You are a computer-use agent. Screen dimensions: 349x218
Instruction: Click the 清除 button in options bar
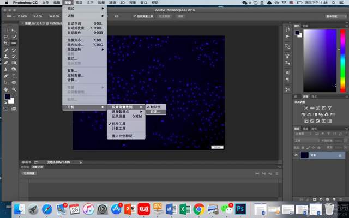[x=180, y=16]
